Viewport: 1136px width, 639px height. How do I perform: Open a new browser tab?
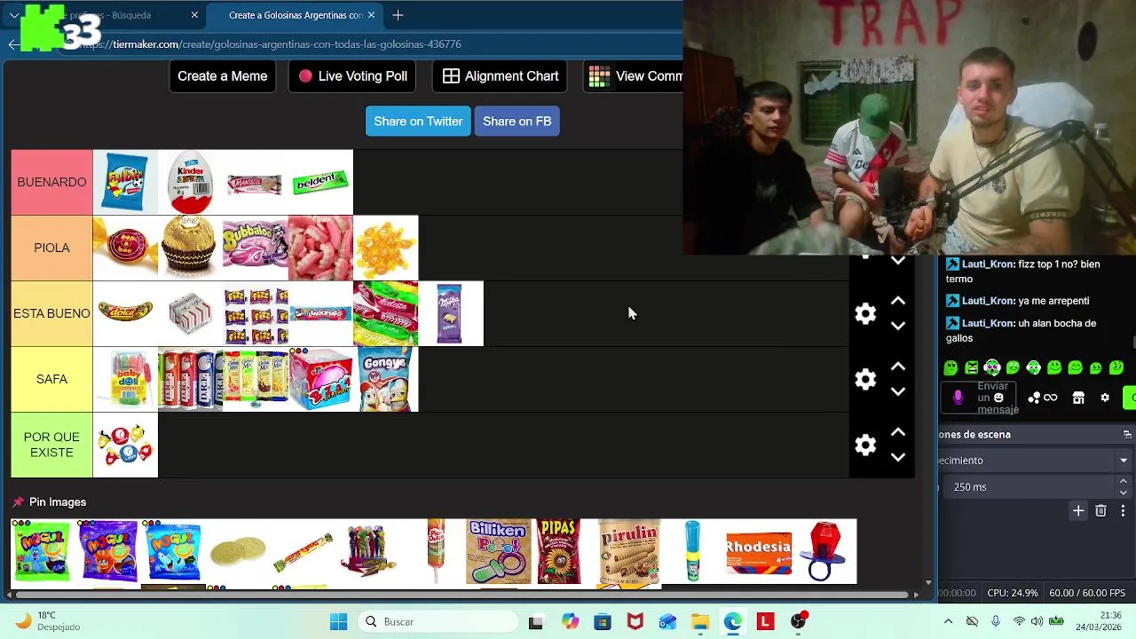(x=398, y=15)
